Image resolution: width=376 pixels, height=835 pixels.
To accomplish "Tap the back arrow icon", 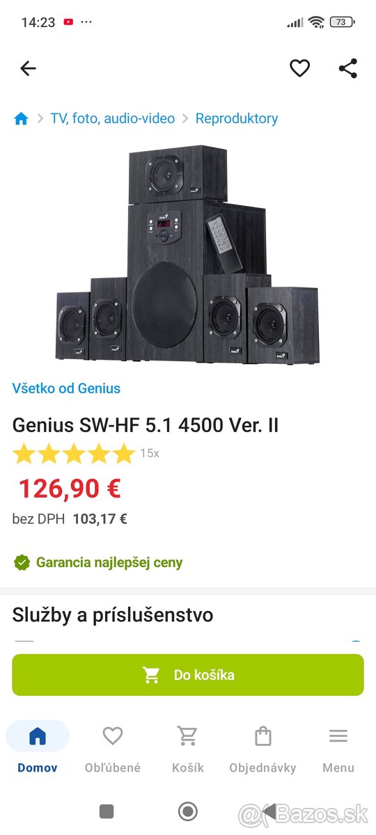I will [28, 68].
